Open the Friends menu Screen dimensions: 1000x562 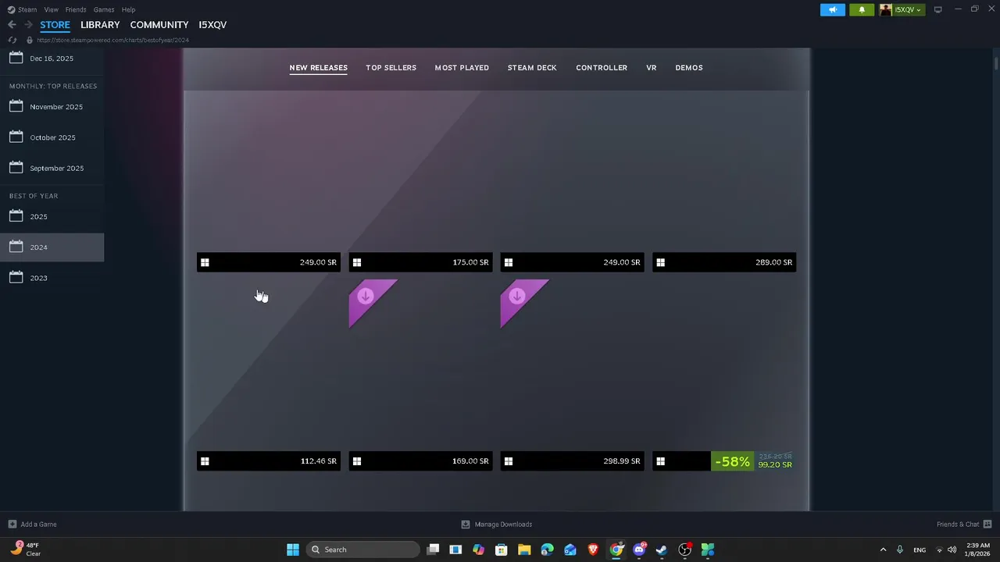coord(76,9)
